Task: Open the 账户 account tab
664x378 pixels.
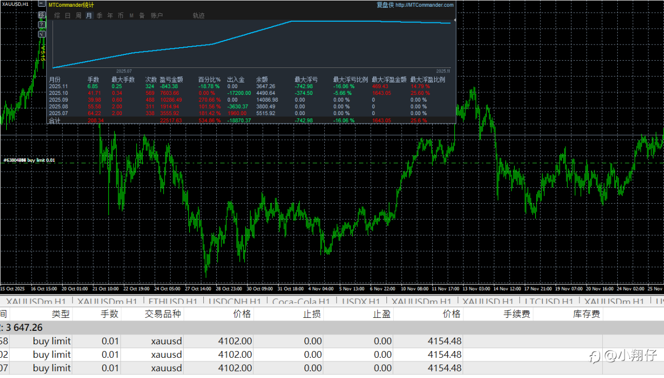Action: tap(157, 16)
